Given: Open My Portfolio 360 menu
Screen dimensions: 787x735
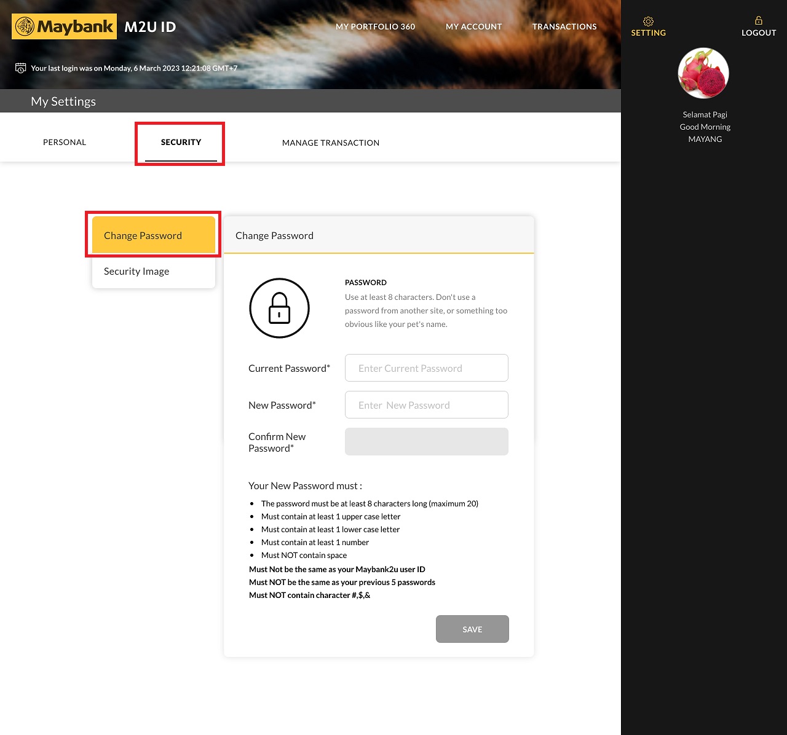Looking at the screenshot, I should pyautogui.click(x=375, y=27).
